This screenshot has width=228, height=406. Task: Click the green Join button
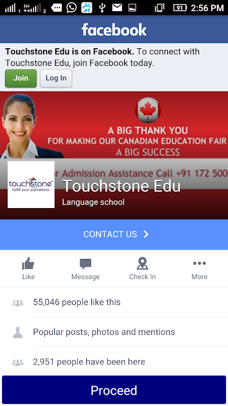coord(21,78)
